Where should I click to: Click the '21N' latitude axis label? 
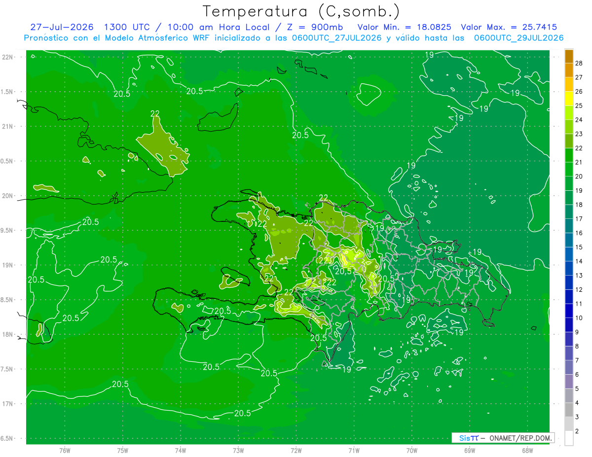tap(7, 126)
